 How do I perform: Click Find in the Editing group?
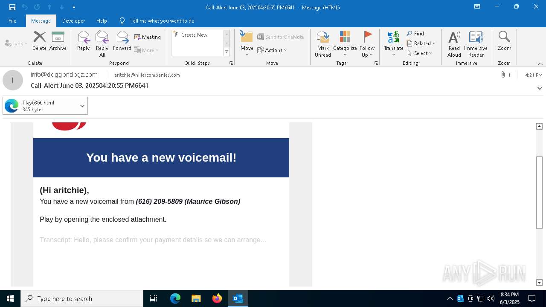(x=415, y=34)
